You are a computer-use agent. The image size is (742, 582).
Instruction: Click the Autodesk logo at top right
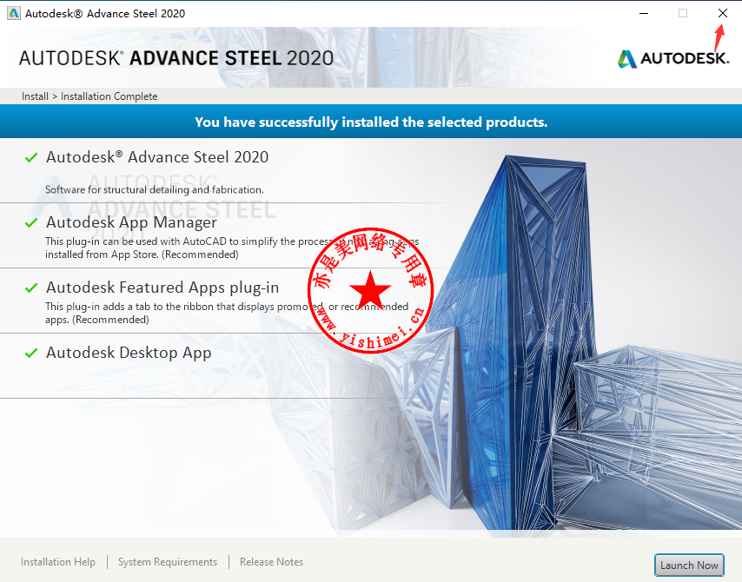pyautogui.click(x=672, y=59)
